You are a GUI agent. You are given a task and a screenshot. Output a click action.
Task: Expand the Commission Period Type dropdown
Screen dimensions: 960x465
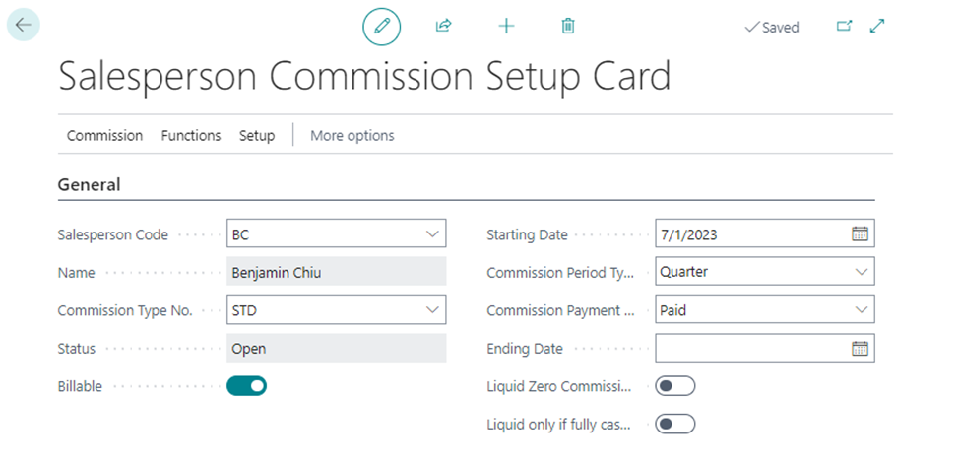862,272
